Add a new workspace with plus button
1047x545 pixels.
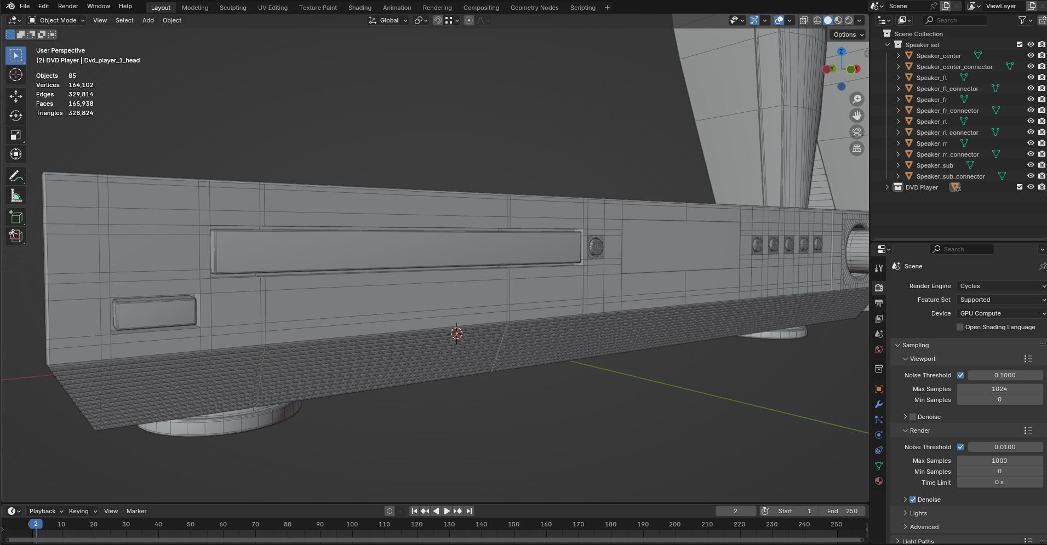tap(607, 8)
